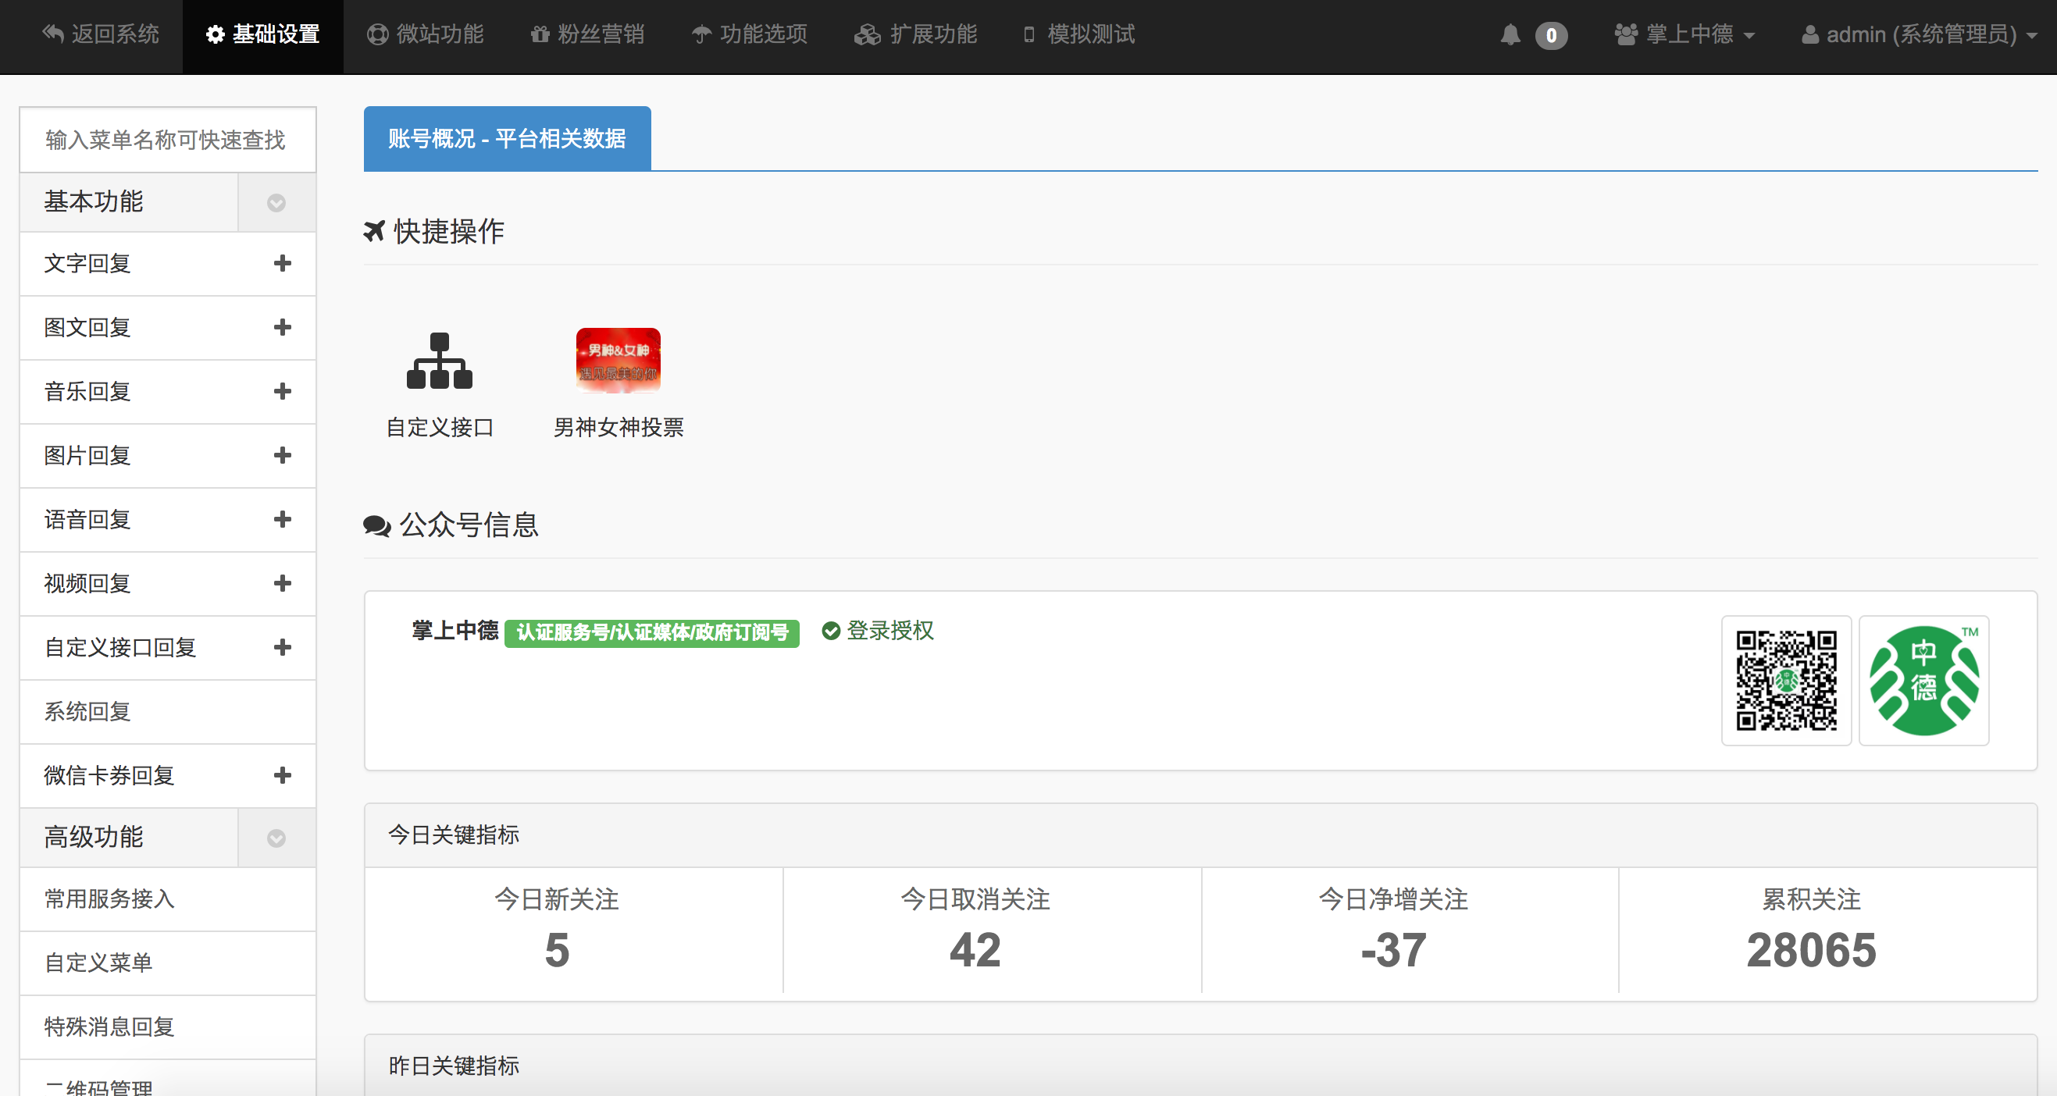Image resolution: width=2057 pixels, height=1096 pixels.
Task: Click the notification bell icon
Action: (x=1510, y=35)
